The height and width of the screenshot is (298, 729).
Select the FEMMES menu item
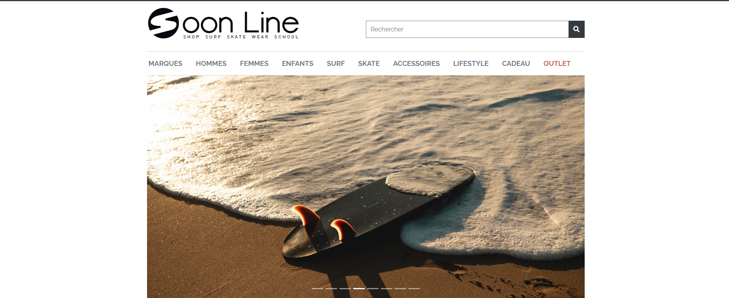point(254,64)
